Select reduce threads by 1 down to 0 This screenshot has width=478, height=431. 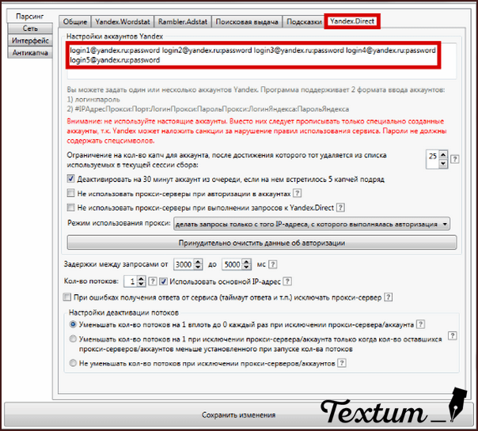[x=73, y=324]
